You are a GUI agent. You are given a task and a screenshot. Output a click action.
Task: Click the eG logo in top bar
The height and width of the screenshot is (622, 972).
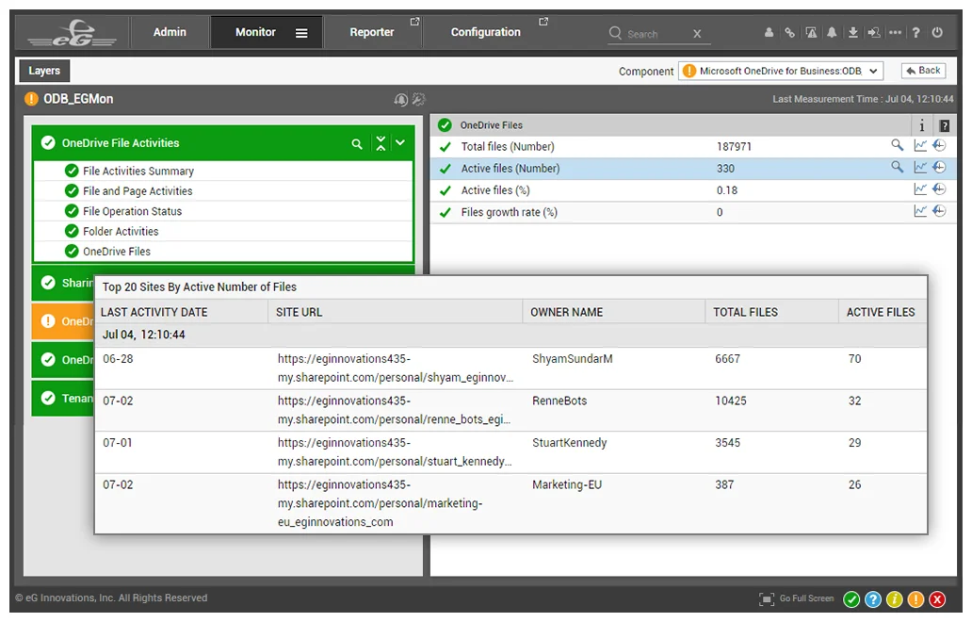pos(72,34)
